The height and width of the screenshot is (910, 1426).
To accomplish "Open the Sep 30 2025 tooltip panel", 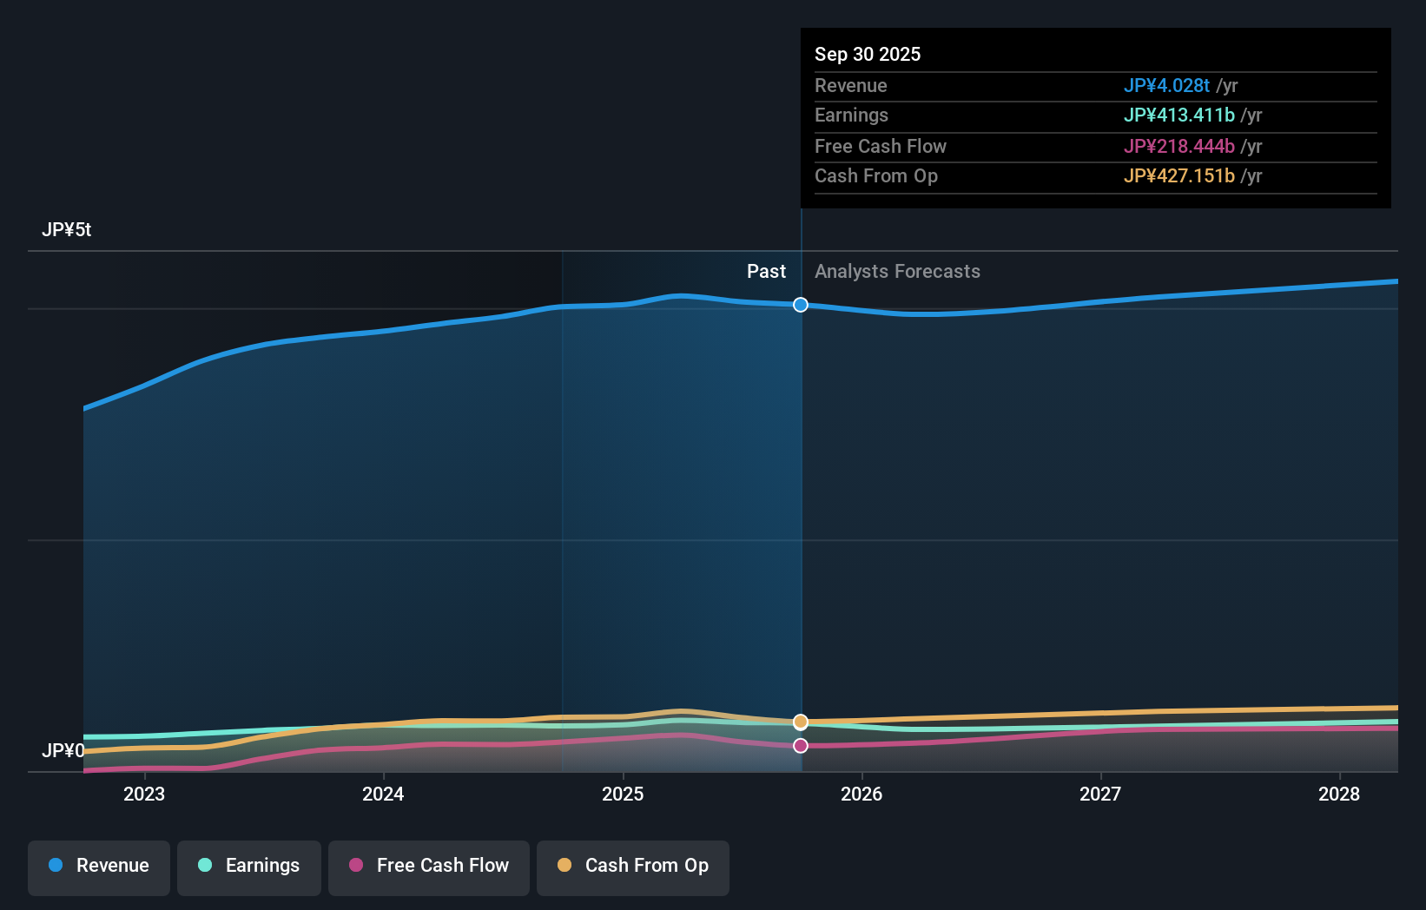I will (1094, 117).
